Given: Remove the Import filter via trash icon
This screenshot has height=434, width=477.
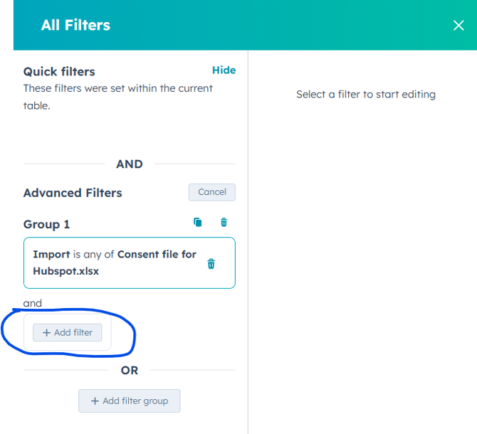Looking at the screenshot, I should [211, 264].
